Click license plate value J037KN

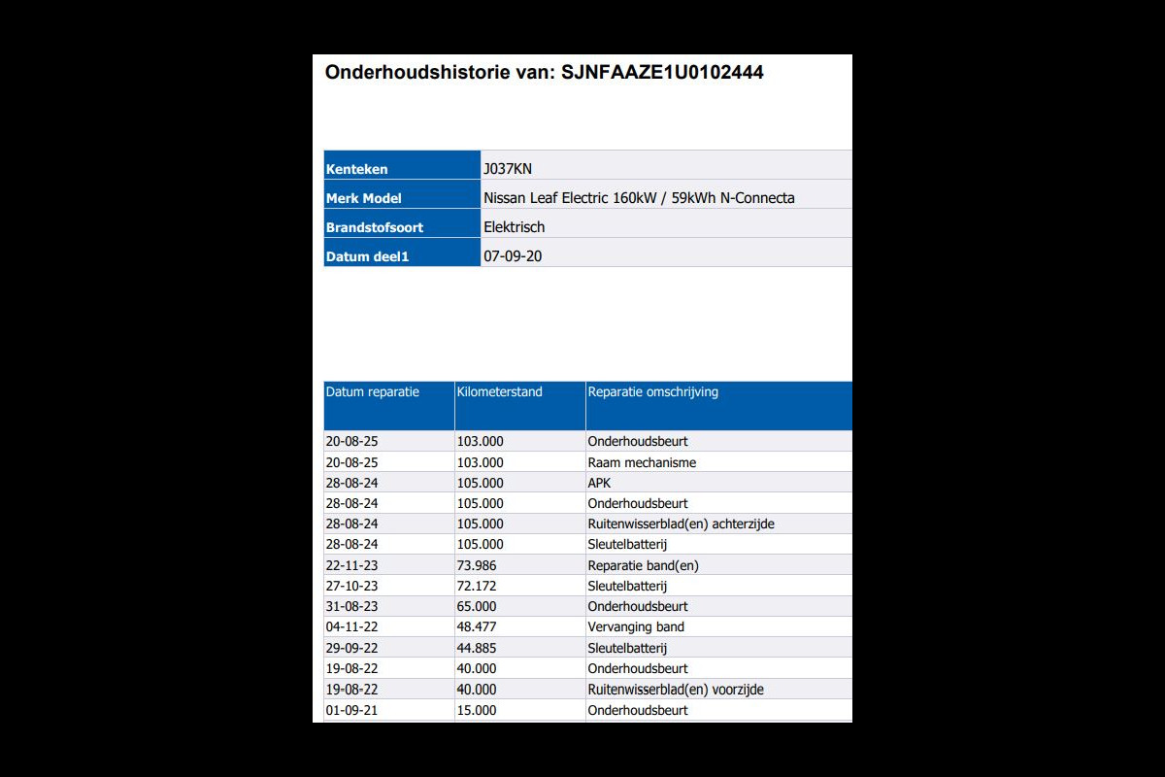(x=508, y=169)
